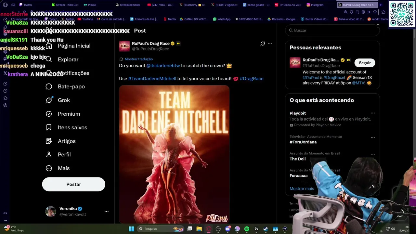Click the Postar button
The height and width of the screenshot is (234, 416).
pos(73,184)
